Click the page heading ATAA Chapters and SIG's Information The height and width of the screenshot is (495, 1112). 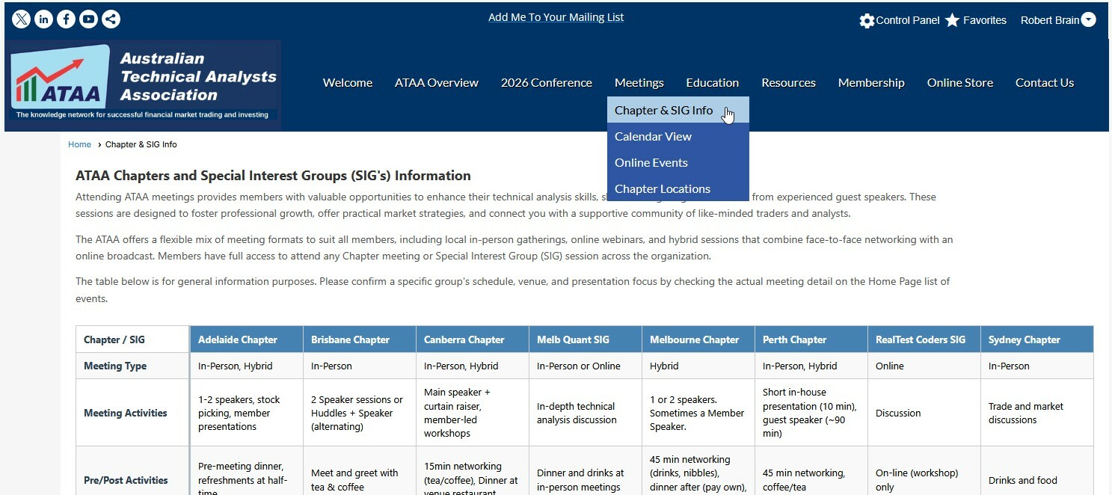[x=273, y=176]
